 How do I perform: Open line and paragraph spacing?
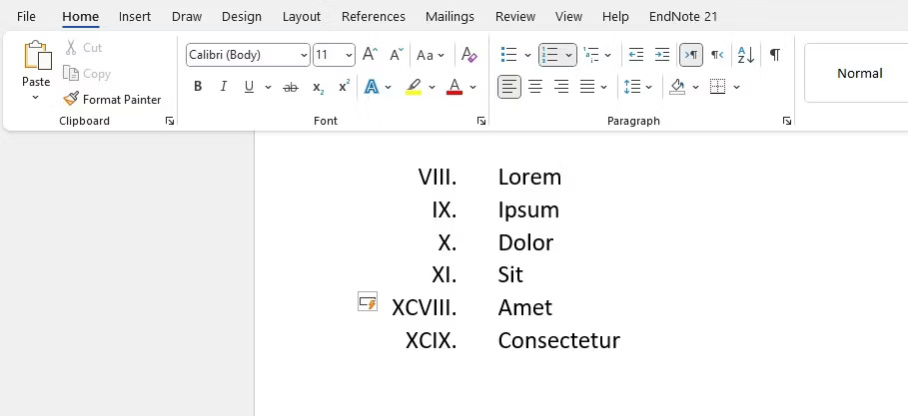point(631,87)
